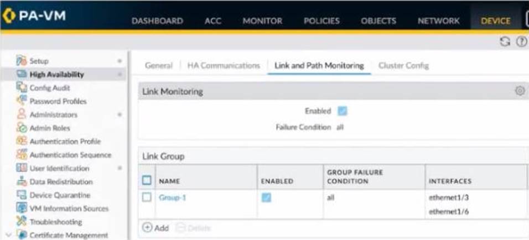Select the Group-1 row checkbox
This screenshot has height=240, width=529.
(x=147, y=197)
